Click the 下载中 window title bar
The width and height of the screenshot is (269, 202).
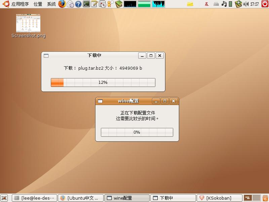click(94, 55)
